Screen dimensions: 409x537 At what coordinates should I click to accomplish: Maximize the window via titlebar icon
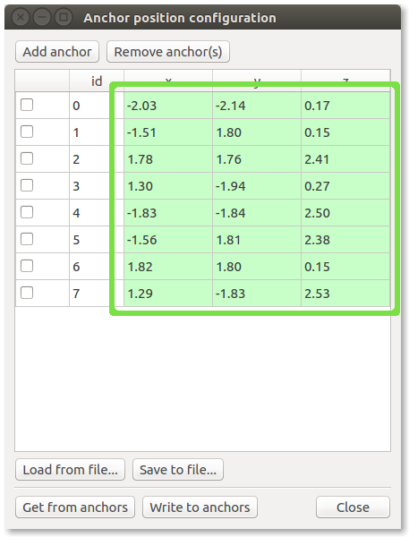coord(64,17)
